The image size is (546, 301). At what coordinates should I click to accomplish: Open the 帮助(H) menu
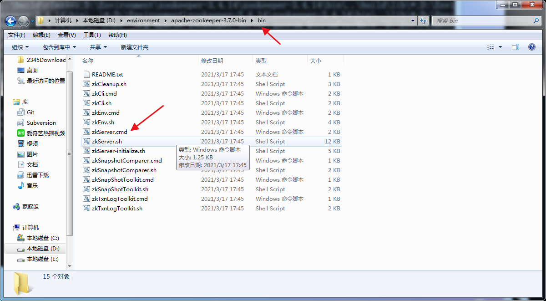click(117, 35)
